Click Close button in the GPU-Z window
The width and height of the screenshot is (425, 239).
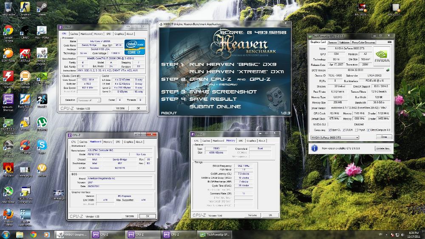click(x=384, y=137)
